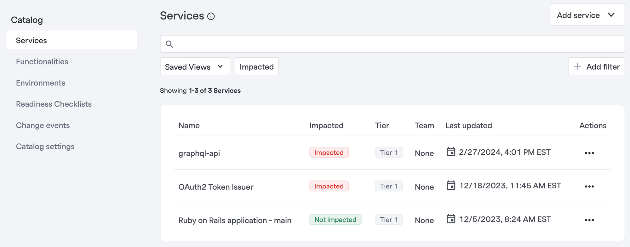Focus the services search field
Viewport: 630px width, 247px height.
click(x=392, y=44)
